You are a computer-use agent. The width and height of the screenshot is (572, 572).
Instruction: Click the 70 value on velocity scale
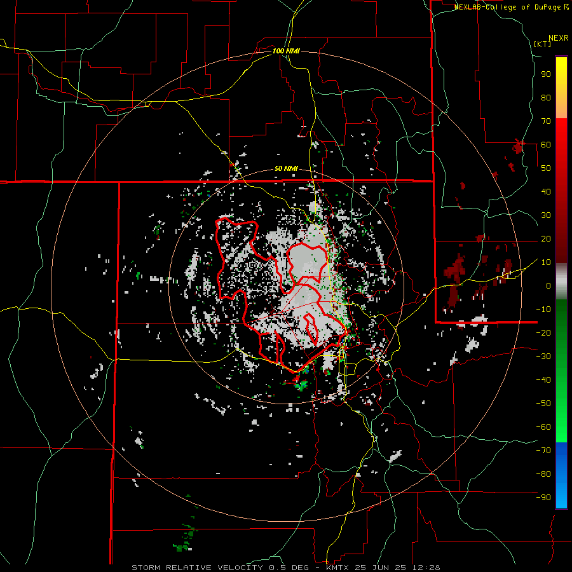[546, 121]
